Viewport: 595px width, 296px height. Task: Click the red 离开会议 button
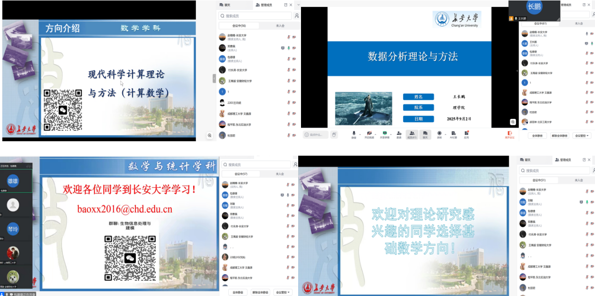(510, 134)
